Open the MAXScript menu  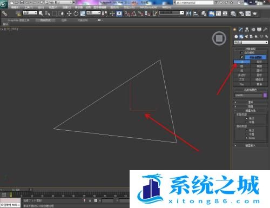pos(148,7)
